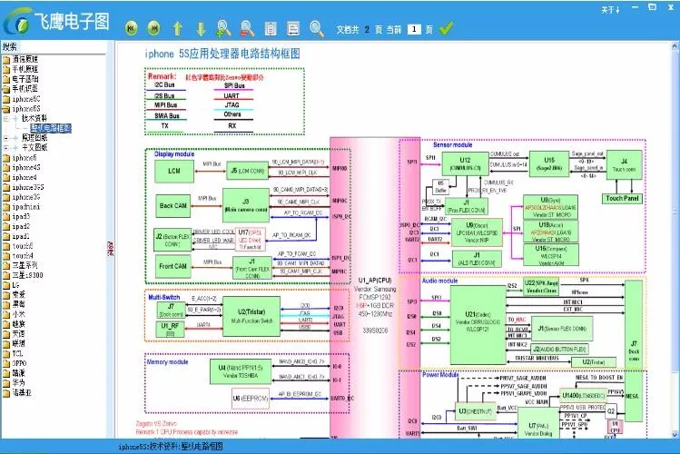This screenshot has width=680, height=454.
Task: Open the search magnifier tool
Action: tap(317, 29)
